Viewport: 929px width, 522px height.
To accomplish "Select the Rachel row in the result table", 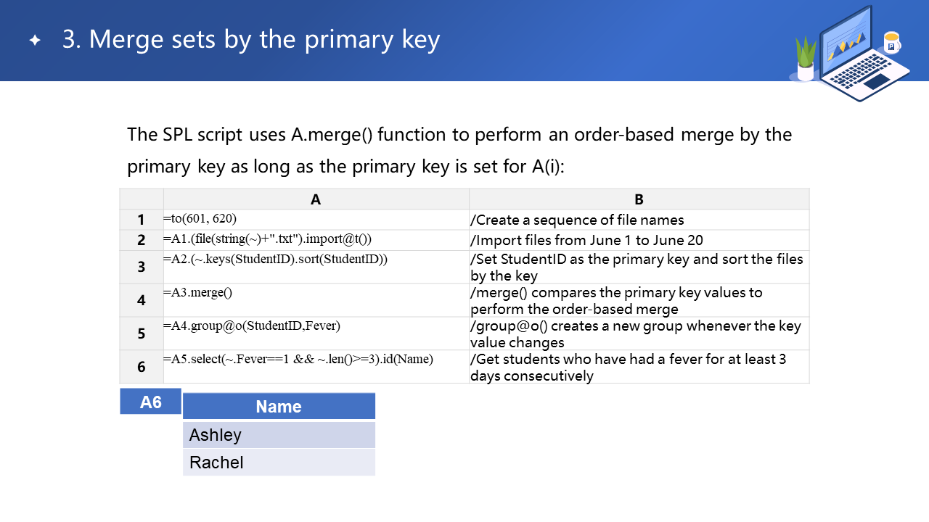I will (x=279, y=463).
